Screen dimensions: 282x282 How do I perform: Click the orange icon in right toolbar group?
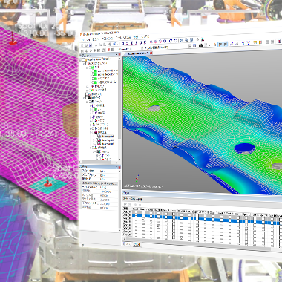coord(260,42)
